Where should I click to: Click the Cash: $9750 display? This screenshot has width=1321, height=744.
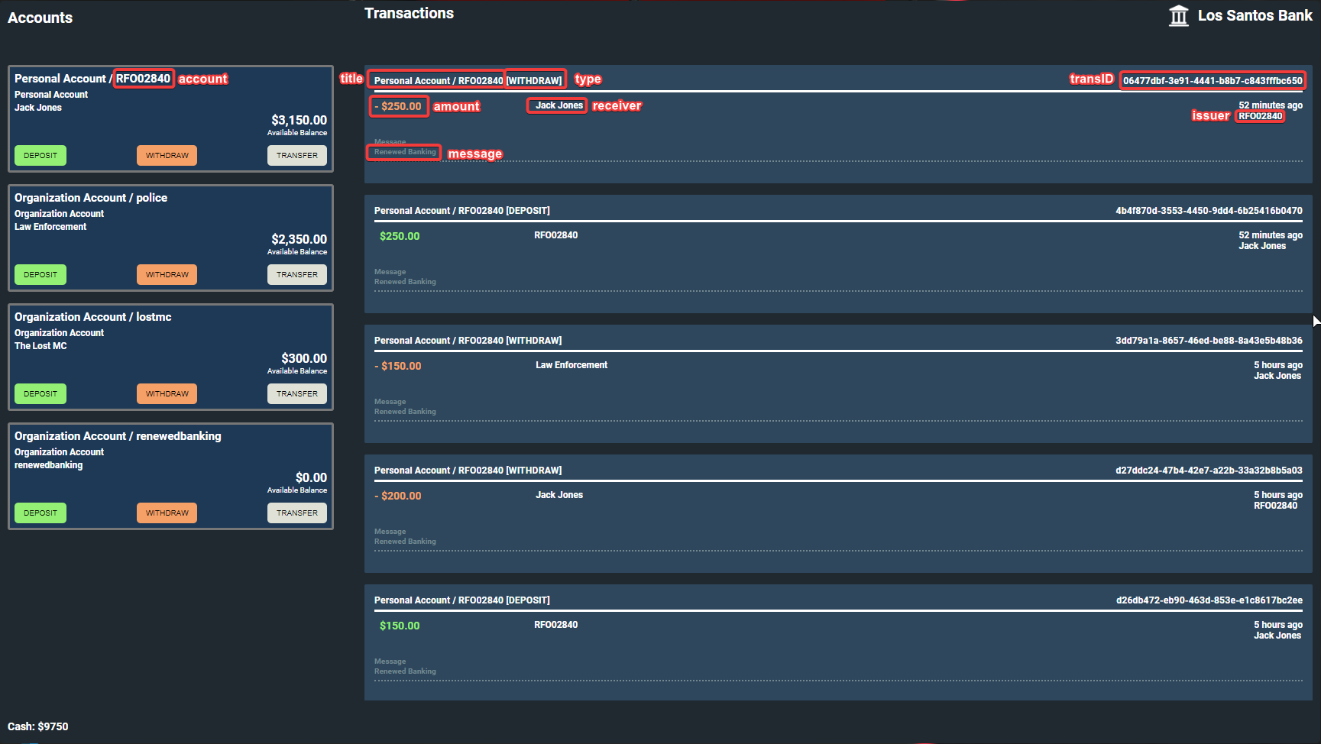tap(37, 726)
